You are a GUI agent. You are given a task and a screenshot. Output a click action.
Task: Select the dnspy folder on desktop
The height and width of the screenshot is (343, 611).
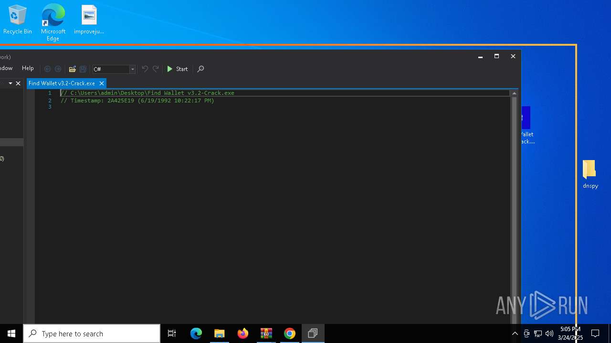590,174
